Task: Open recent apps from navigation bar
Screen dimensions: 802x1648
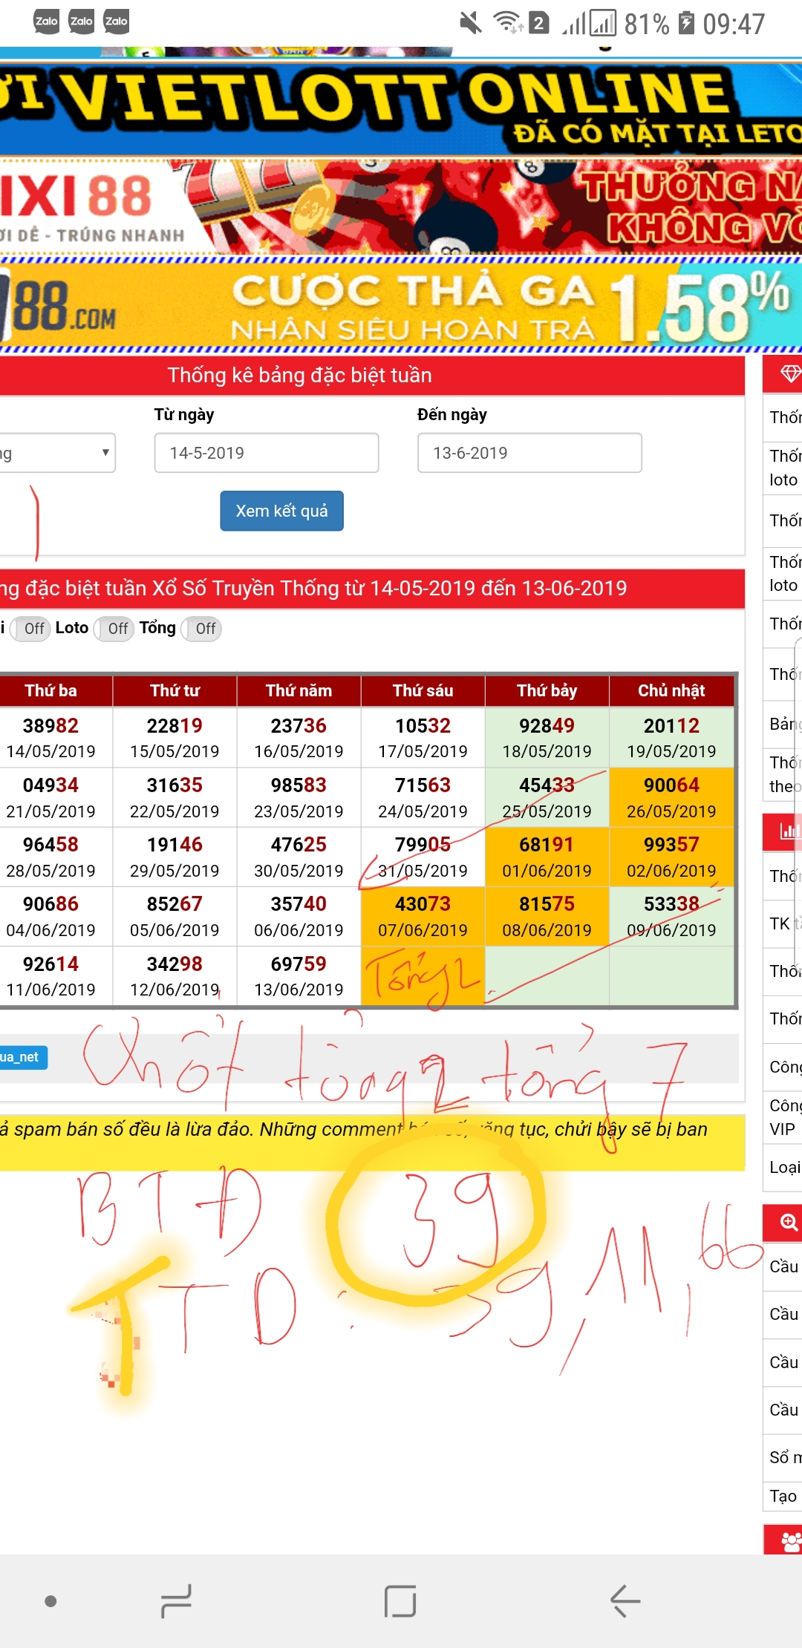Action: tap(176, 1601)
